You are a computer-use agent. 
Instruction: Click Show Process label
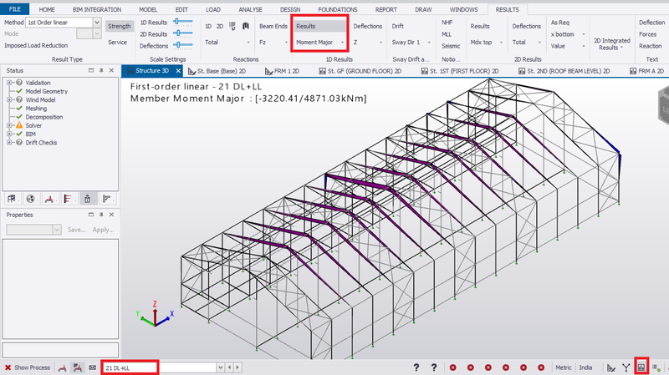point(32,367)
